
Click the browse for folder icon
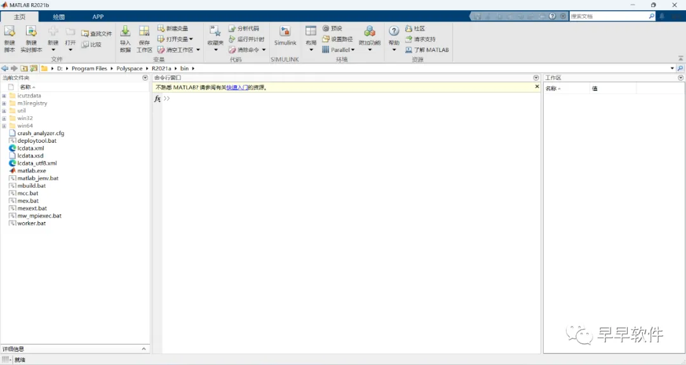pos(34,68)
